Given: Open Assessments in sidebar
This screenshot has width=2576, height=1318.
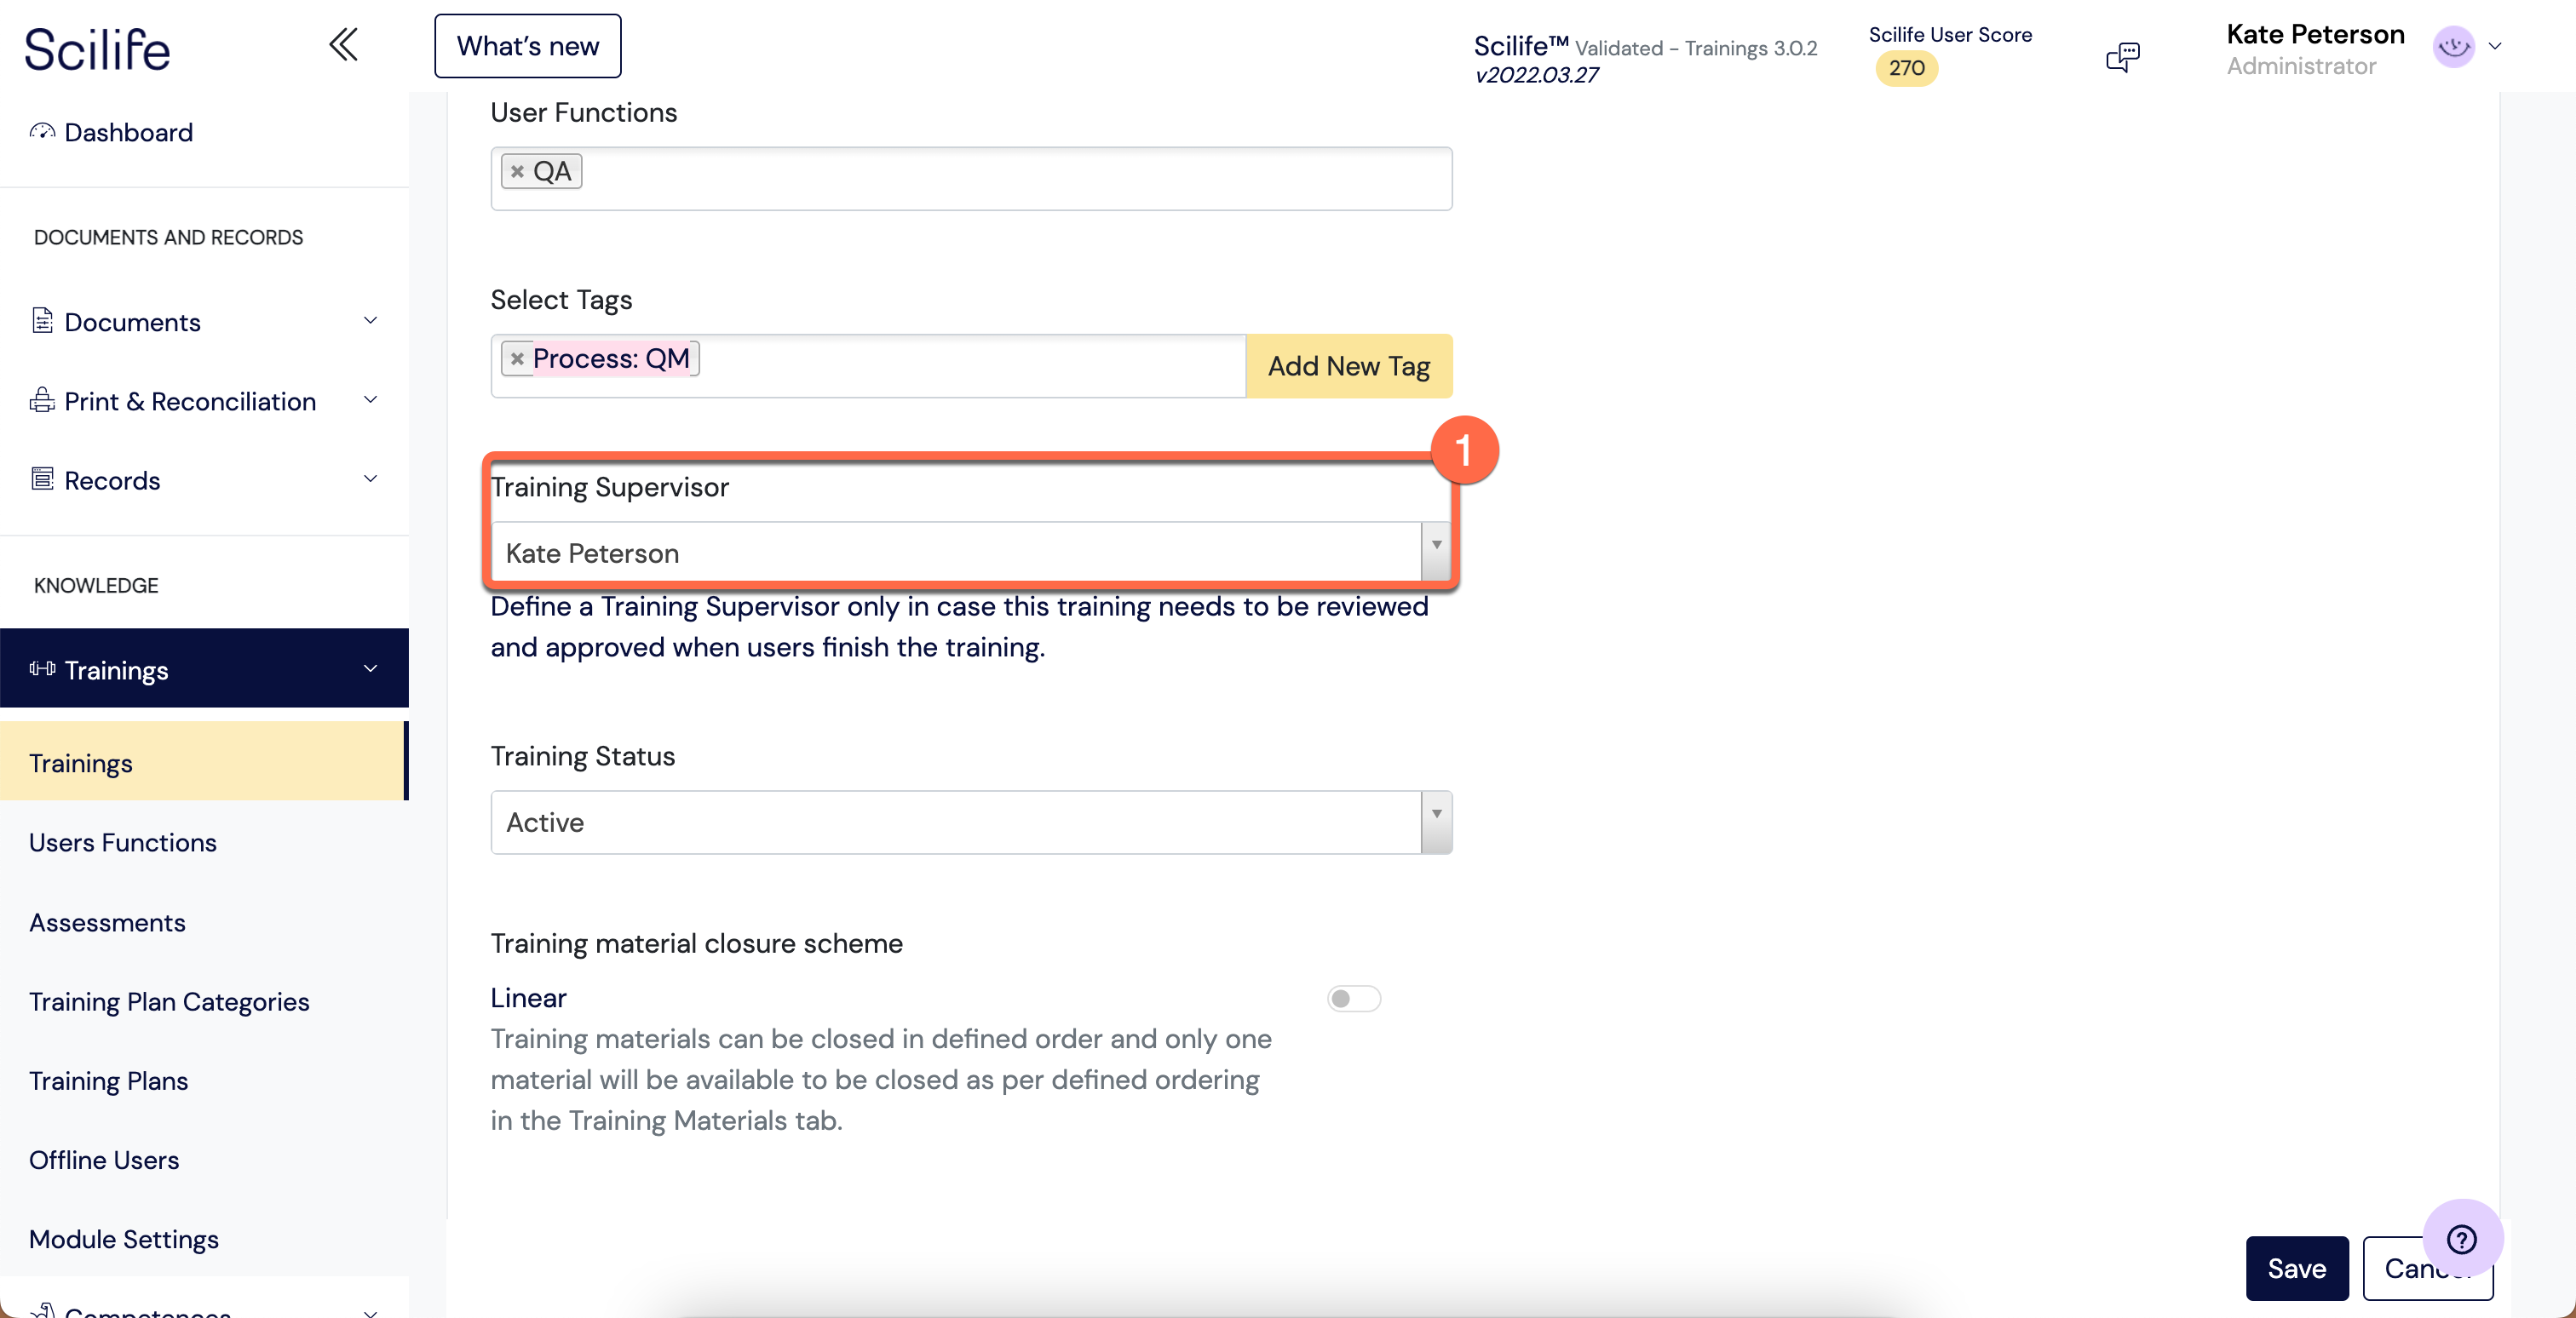Looking at the screenshot, I should [x=107, y=922].
